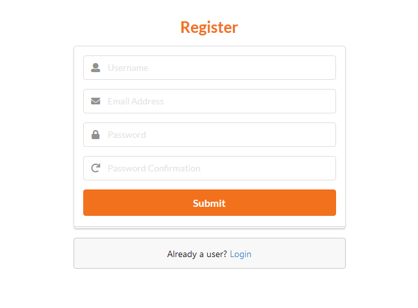Click the white registration card margin
The width and height of the screenshot is (418, 308).
point(79,137)
